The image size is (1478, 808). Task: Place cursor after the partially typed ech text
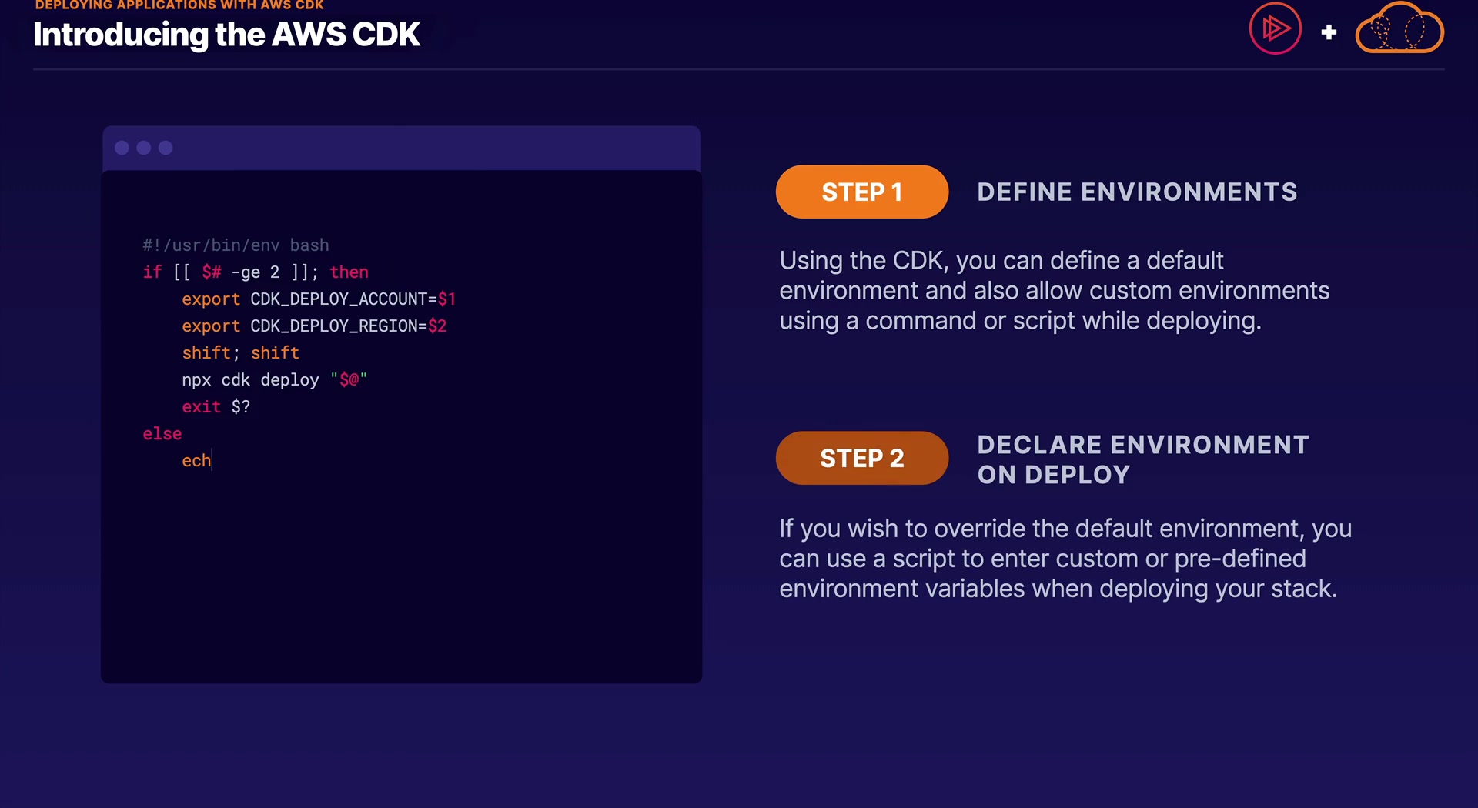coord(212,461)
